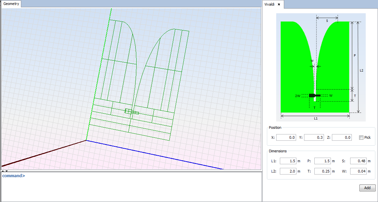Select the P dimension field

[x=322, y=161]
